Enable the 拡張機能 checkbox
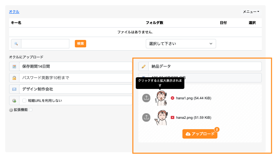 (x=31, y=110)
